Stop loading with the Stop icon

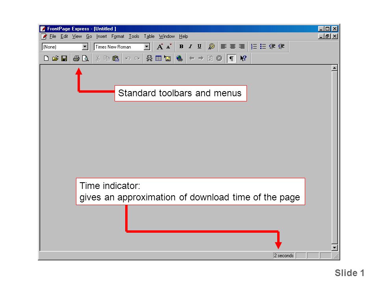219,58
